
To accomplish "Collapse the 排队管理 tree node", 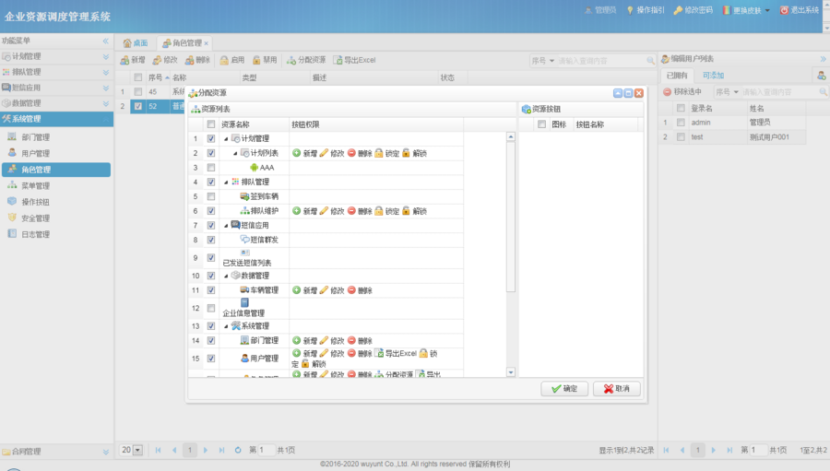I will [x=226, y=183].
